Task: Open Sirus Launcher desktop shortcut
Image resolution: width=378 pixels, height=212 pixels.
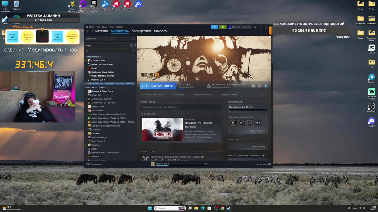Action: click(72, 6)
